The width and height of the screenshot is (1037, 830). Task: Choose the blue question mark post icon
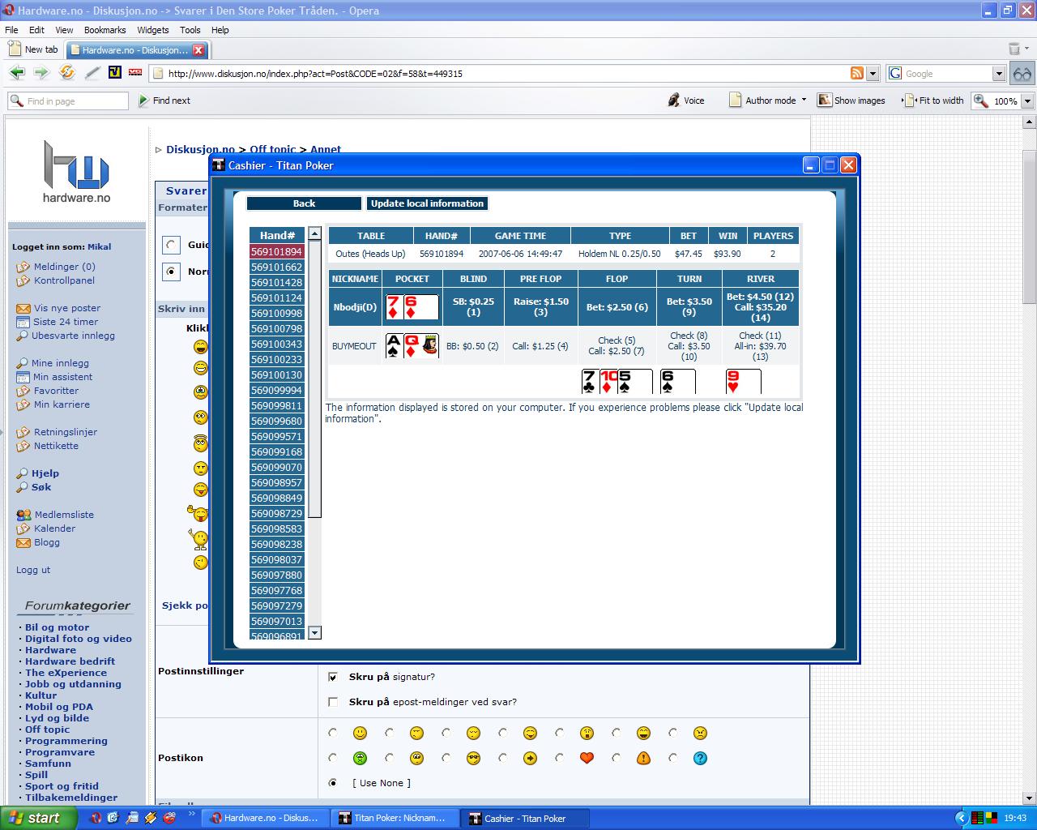(x=700, y=759)
